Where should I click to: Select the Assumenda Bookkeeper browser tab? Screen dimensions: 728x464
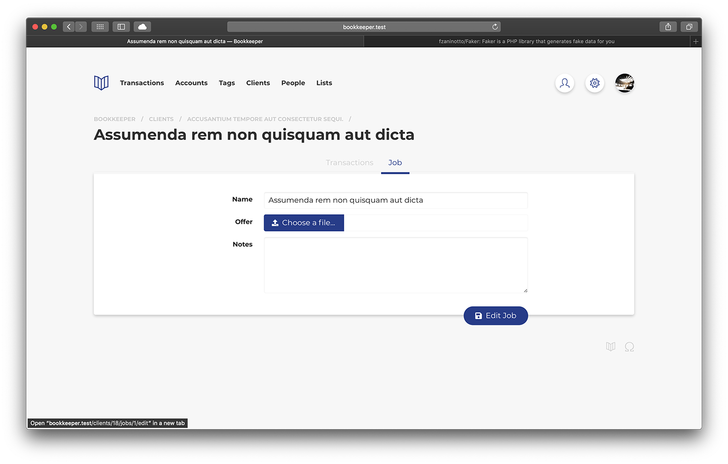click(x=195, y=41)
